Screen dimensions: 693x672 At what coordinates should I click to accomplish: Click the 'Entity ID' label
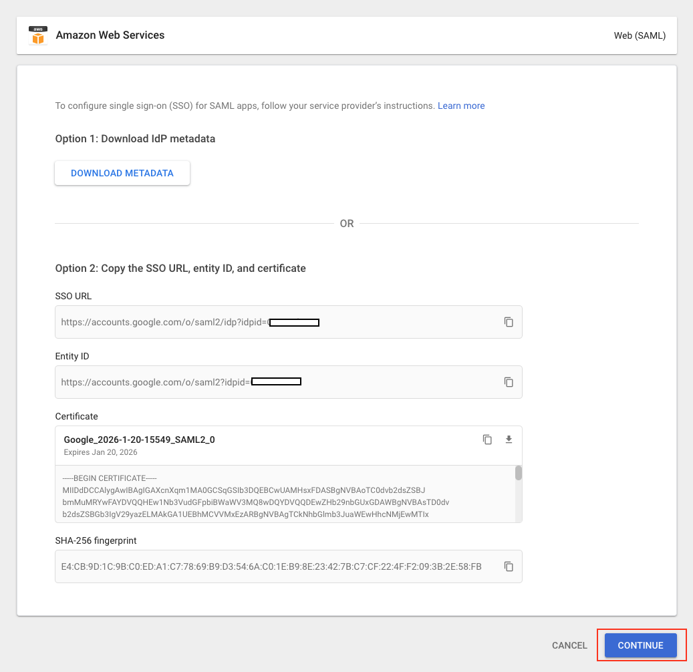tap(72, 356)
